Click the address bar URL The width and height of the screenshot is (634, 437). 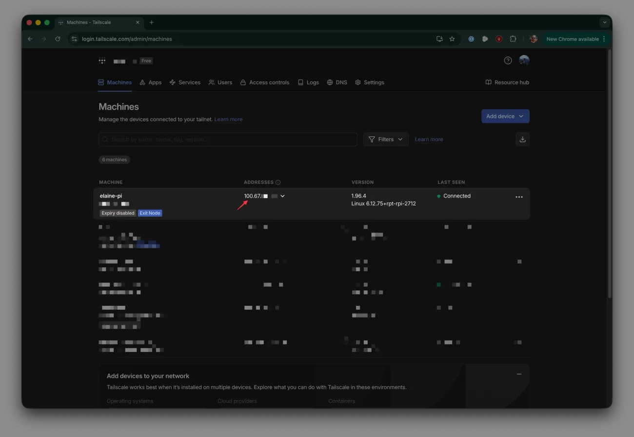point(127,39)
